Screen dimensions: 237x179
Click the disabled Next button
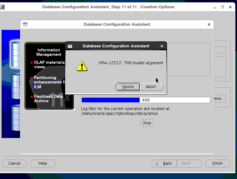189,163
